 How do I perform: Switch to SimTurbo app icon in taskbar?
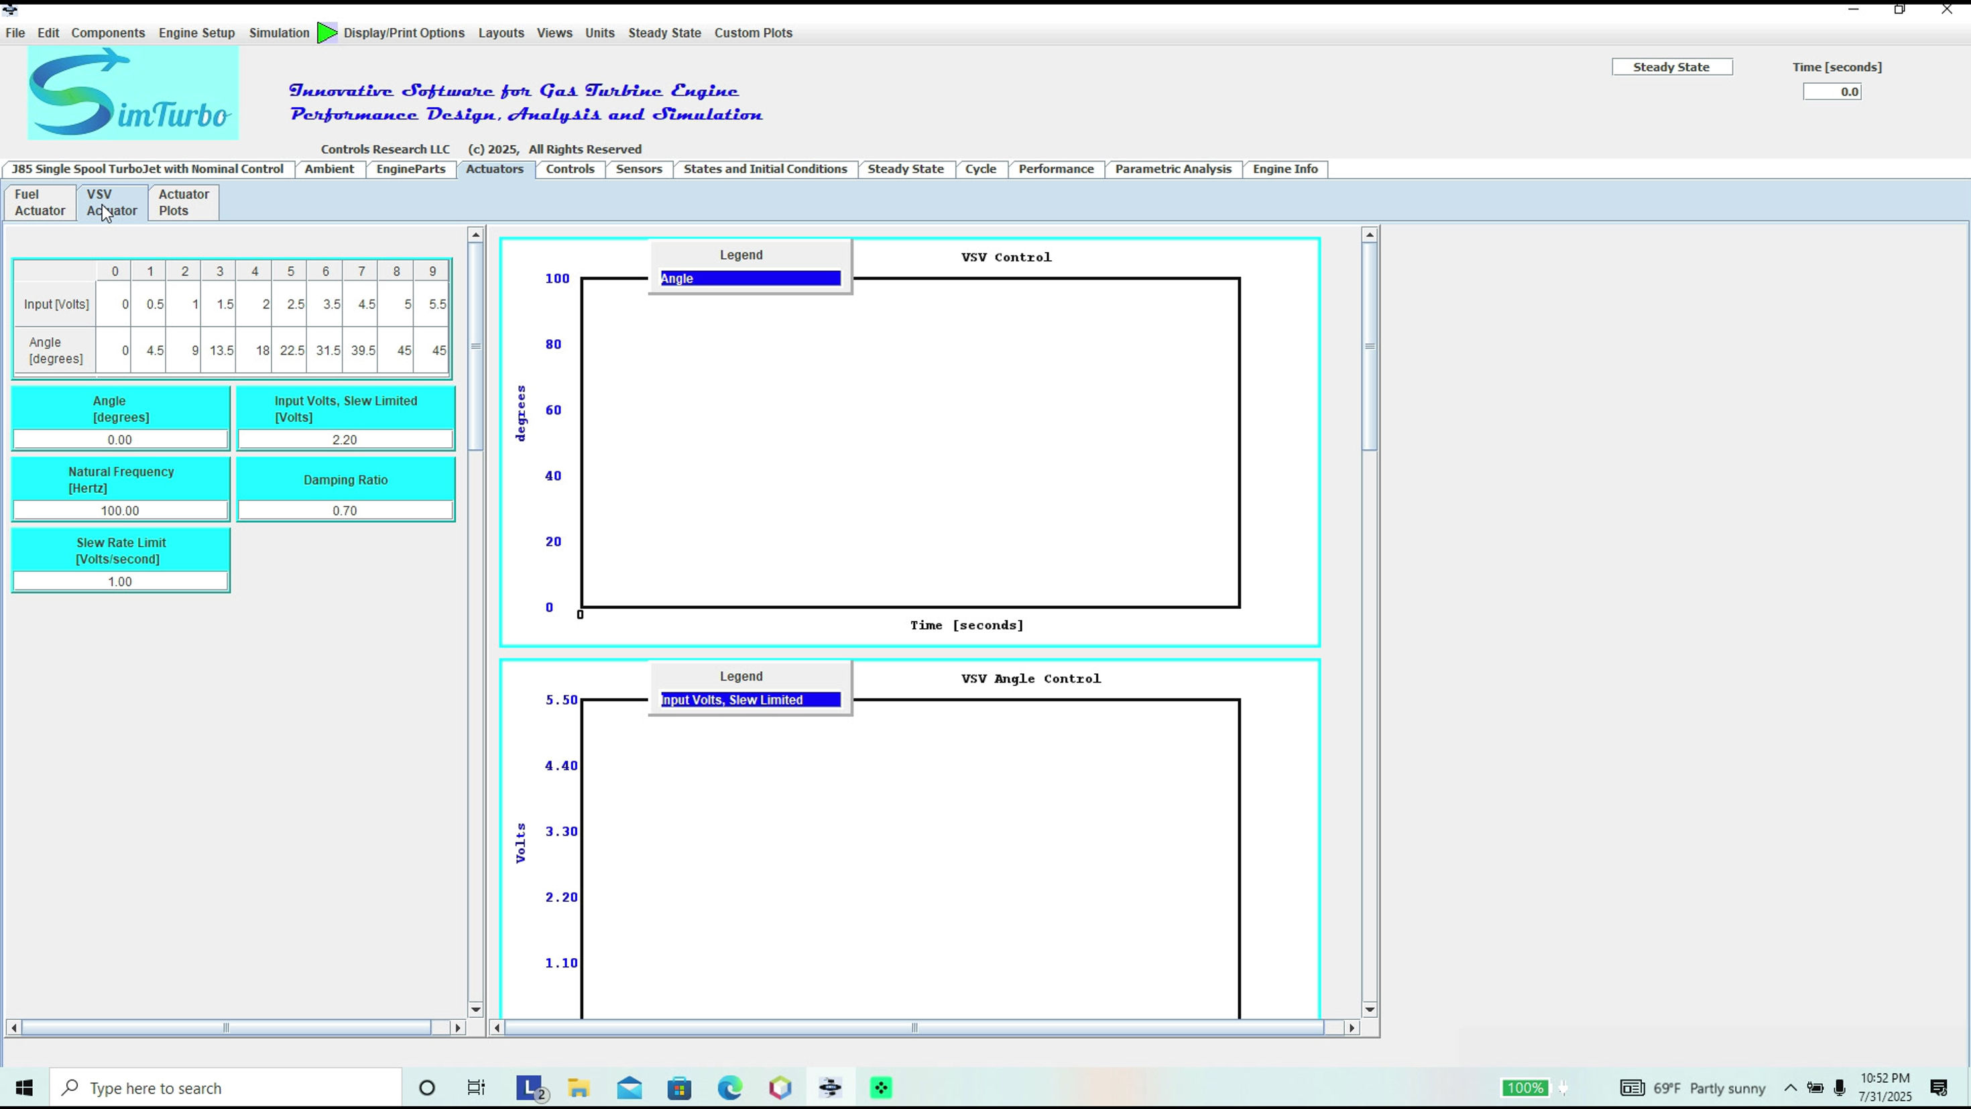[x=830, y=1088]
